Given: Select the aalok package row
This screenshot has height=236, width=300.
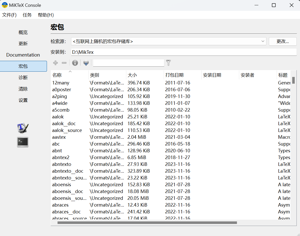Looking at the screenshot, I should click(x=171, y=117).
